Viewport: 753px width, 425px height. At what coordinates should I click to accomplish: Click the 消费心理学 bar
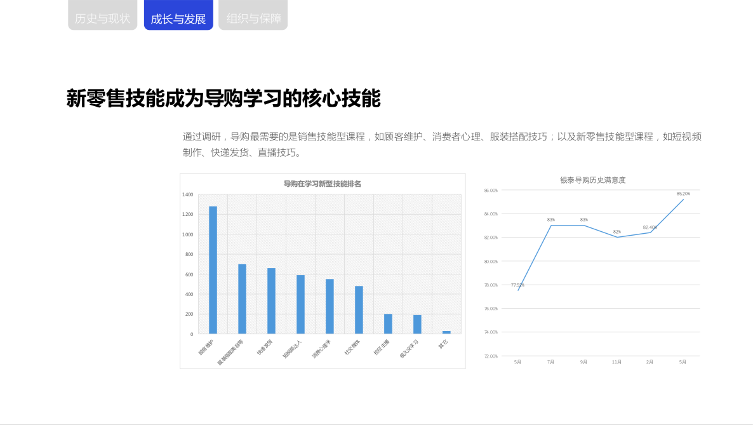331,307
